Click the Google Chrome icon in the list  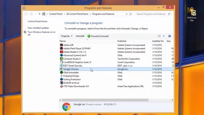coord(62,69)
